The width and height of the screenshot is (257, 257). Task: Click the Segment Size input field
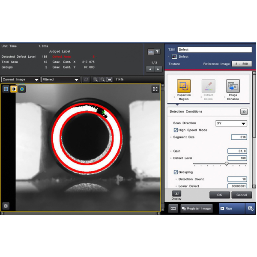coord(239,137)
